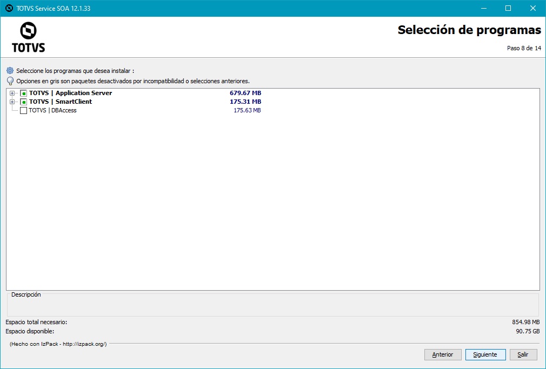546x369 pixels.
Task: Continue with the Siguiente button
Action: point(485,355)
